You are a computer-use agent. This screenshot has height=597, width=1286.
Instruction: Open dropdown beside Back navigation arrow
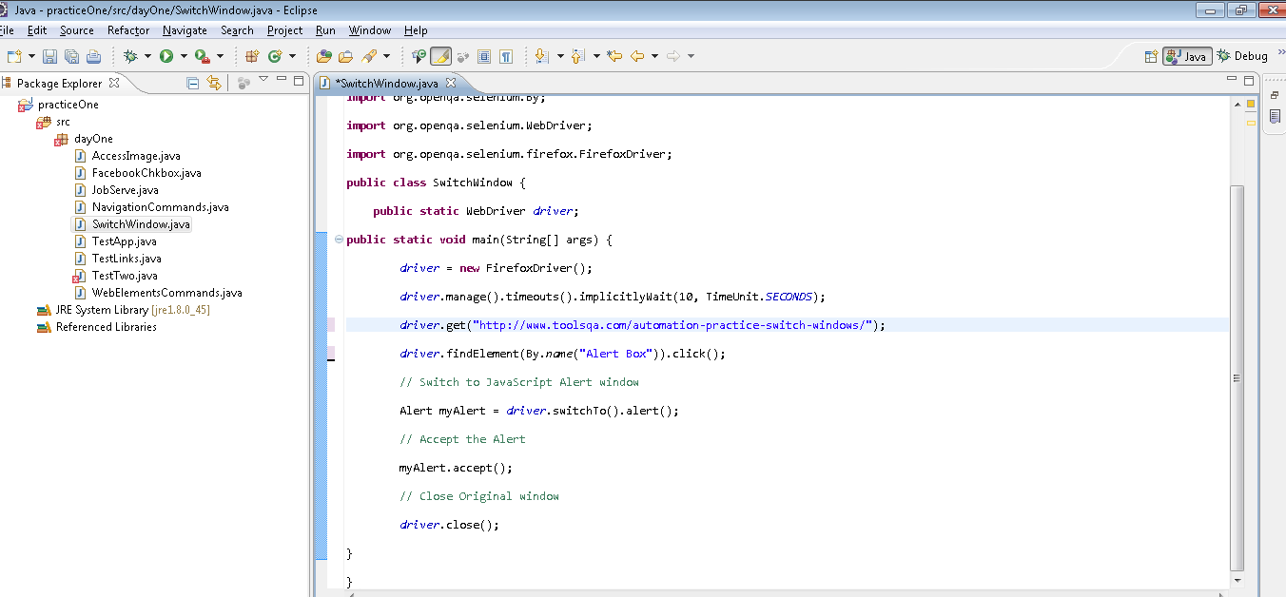pos(654,56)
